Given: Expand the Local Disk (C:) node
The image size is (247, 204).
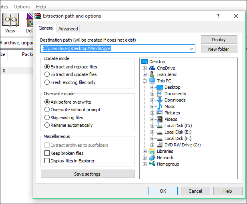Looking at the screenshot, I should (152, 126).
